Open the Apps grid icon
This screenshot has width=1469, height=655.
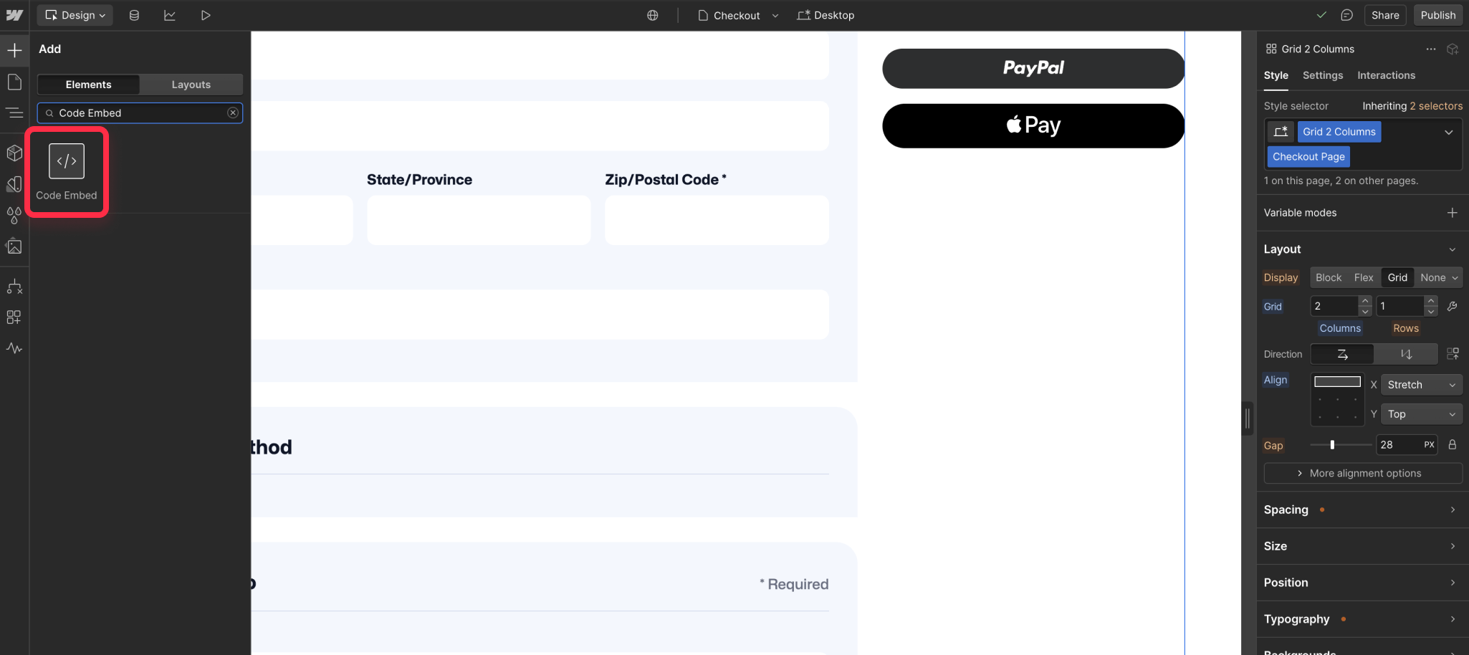14,317
